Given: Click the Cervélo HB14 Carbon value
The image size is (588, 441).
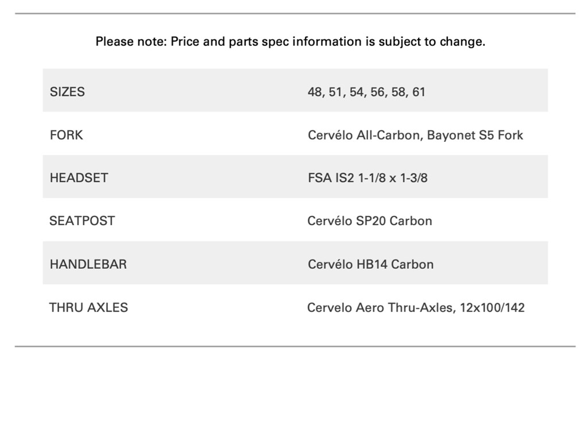Looking at the screenshot, I should click(370, 264).
